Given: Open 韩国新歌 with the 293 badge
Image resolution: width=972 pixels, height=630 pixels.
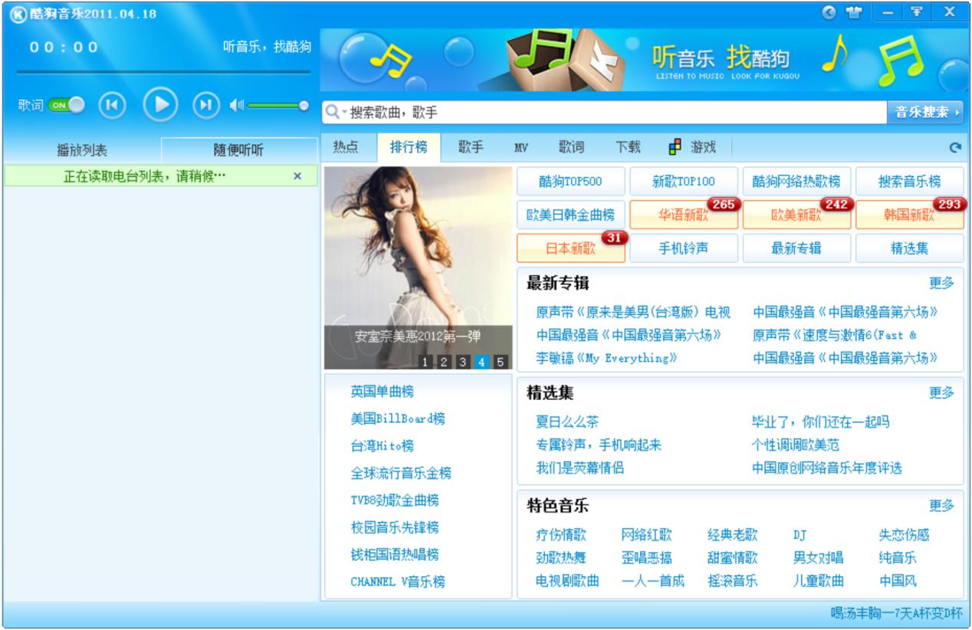Looking at the screenshot, I should [x=910, y=215].
